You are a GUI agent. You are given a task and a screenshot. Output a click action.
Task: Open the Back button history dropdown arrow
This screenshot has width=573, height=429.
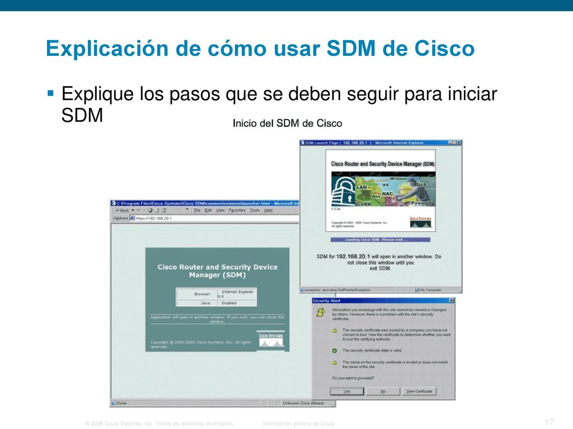pos(133,211)
